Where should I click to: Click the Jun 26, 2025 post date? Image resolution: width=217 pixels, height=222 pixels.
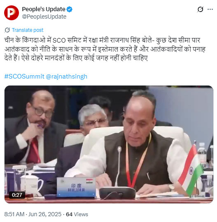click(x=45, y=214)
